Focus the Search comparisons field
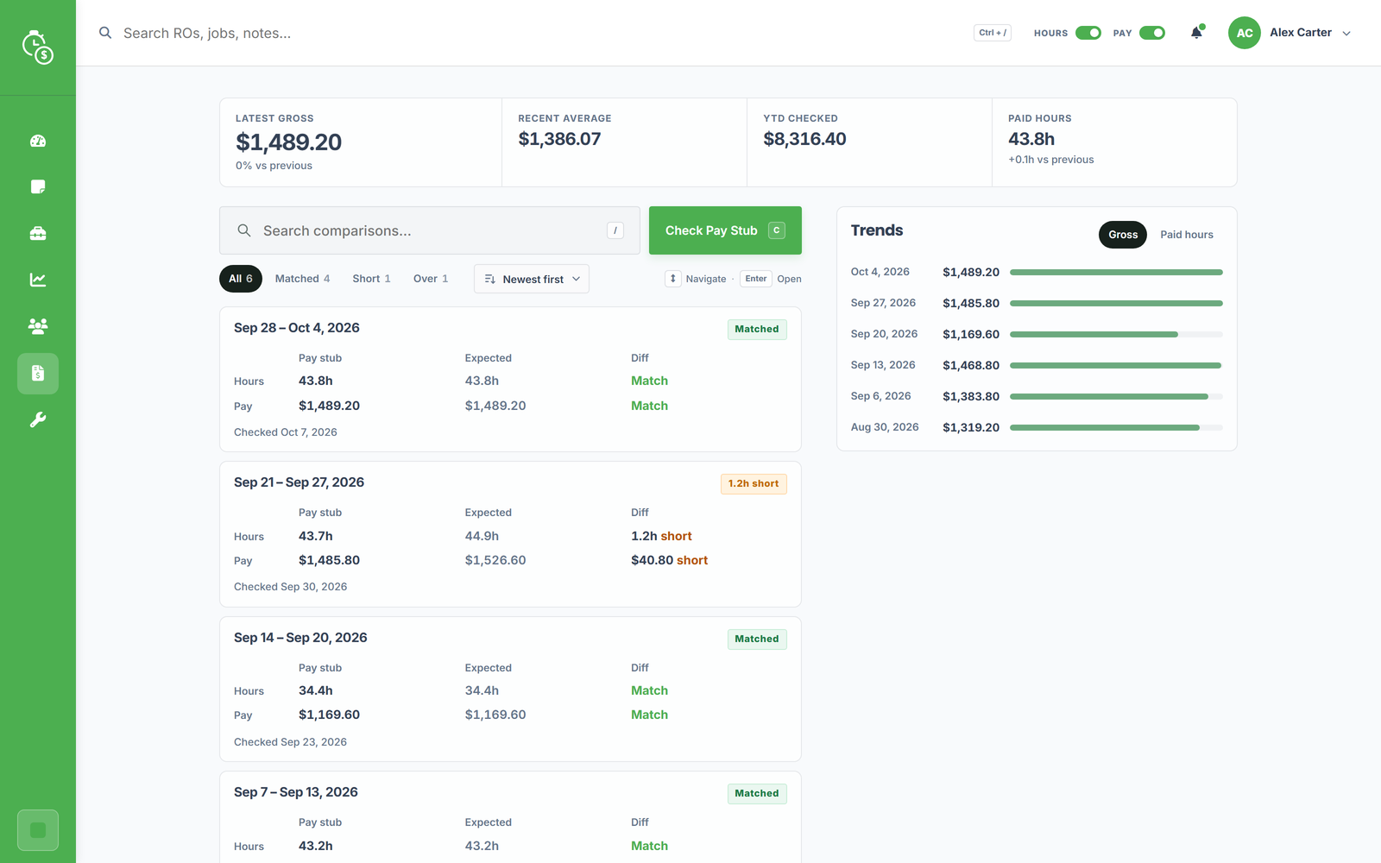 [x=430, y=230]
